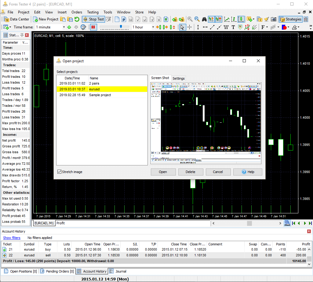Select the '2 pairs' project row
The height and width of the screenshot is (282, 313).
click(x=102, y=83)
